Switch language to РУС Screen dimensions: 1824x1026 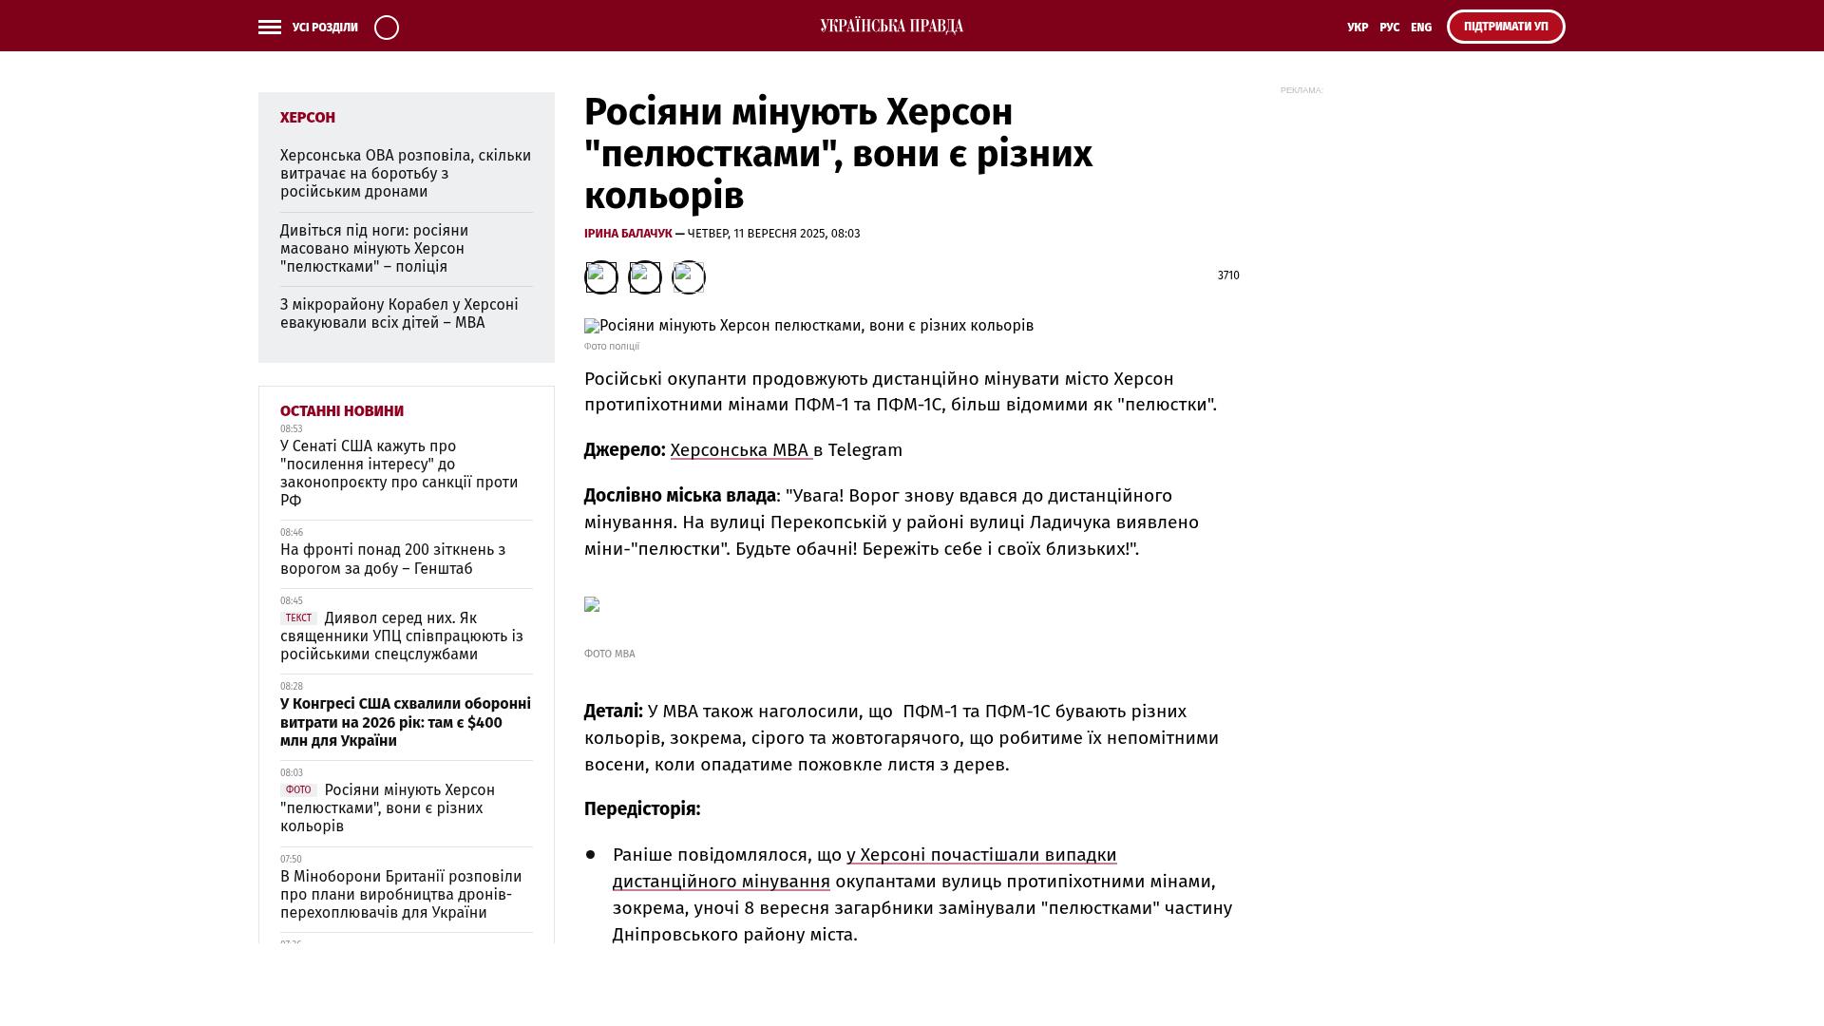[x=1389, y=28]
